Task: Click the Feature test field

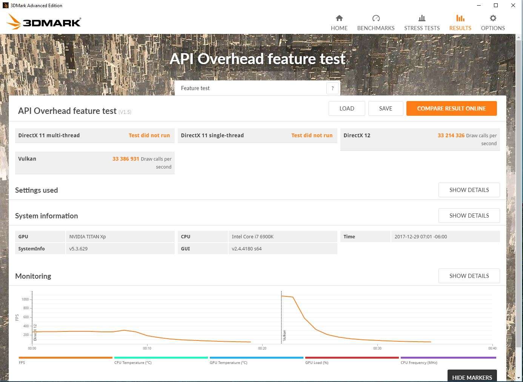Action: [257, 88]
